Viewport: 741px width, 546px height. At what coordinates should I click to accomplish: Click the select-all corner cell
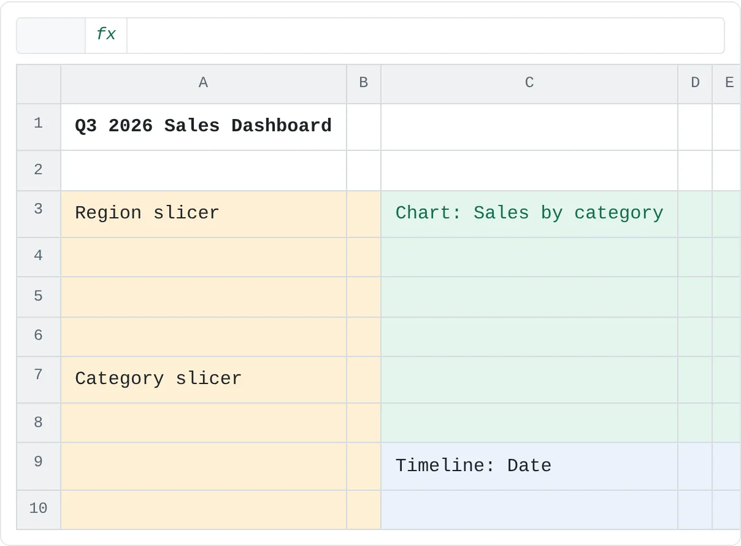click(x=39, y=83)
